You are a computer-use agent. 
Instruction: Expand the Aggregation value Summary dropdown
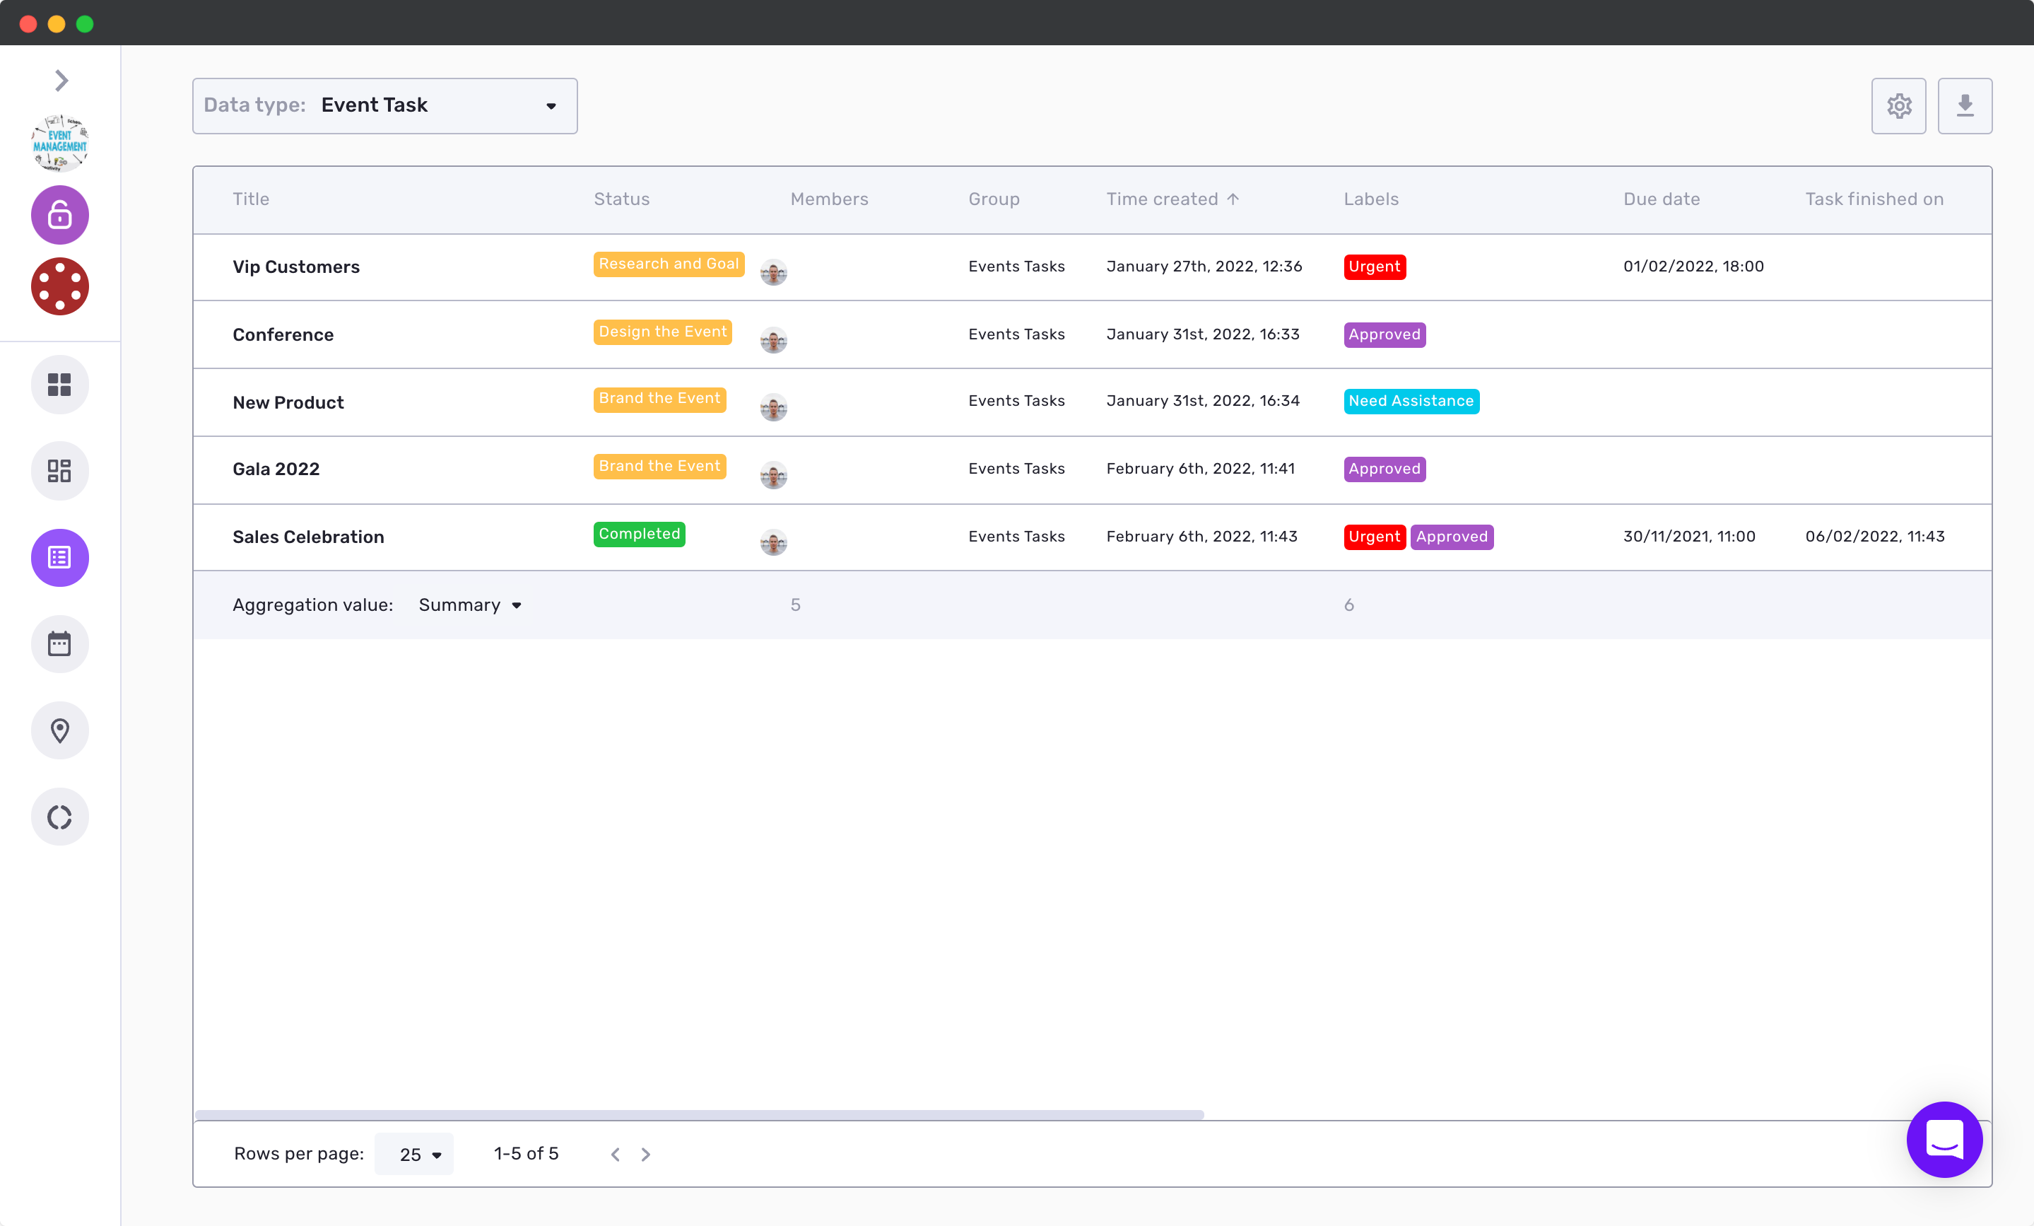470,605
